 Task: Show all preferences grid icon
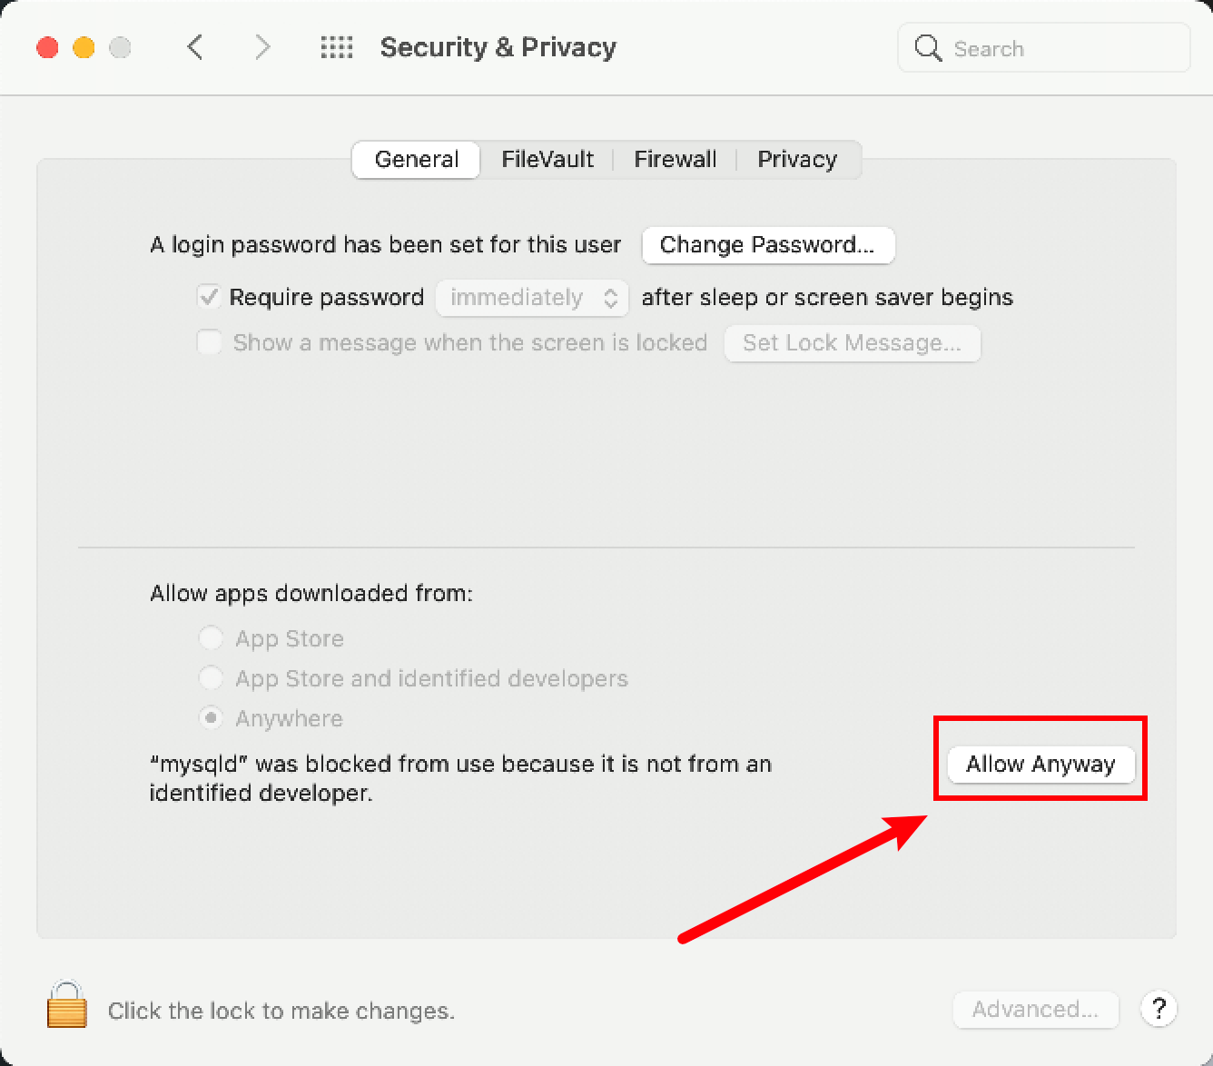pyautogui.click(x=337, y=47)
